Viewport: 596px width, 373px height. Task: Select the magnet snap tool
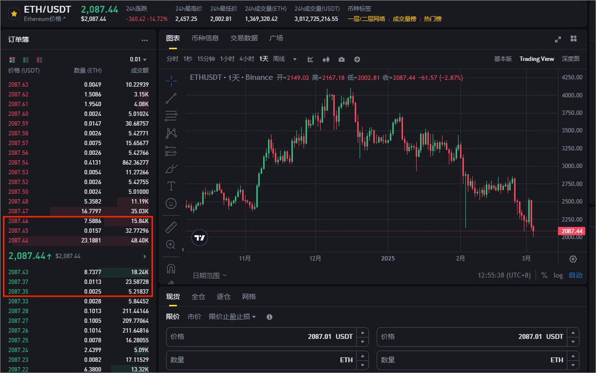171,268
